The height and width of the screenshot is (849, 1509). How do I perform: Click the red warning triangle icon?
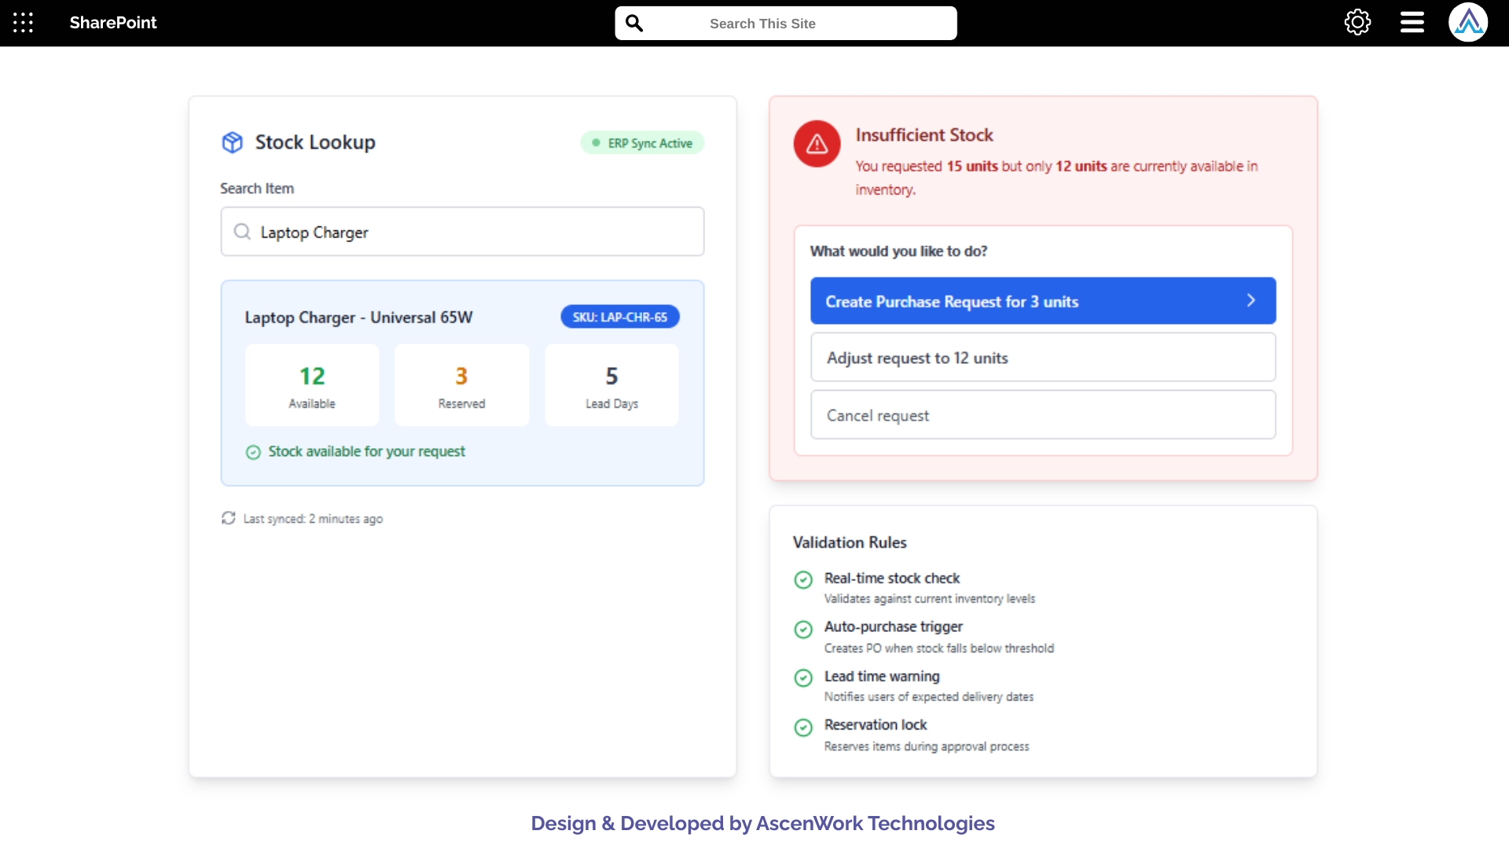click(x=817, y=144)
